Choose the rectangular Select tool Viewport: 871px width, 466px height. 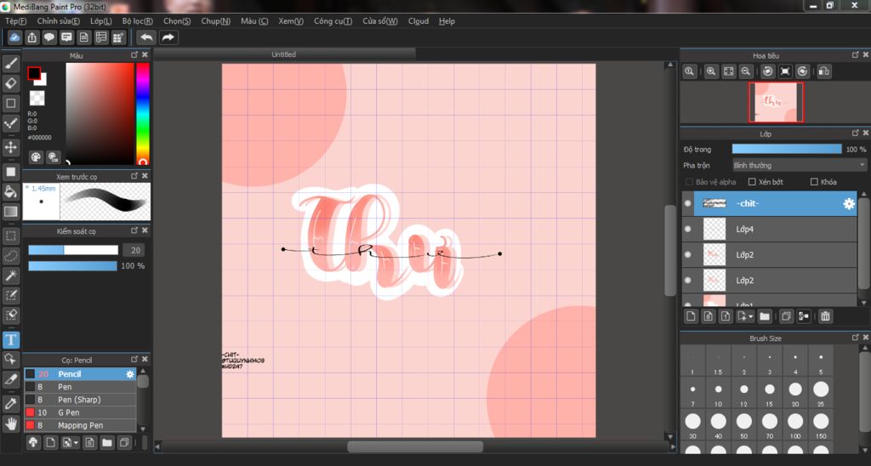coord(10,236)
